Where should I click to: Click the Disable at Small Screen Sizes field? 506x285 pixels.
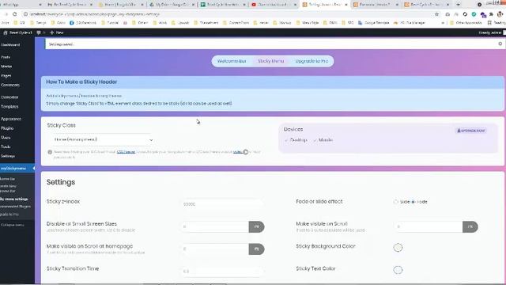point(215,227)
